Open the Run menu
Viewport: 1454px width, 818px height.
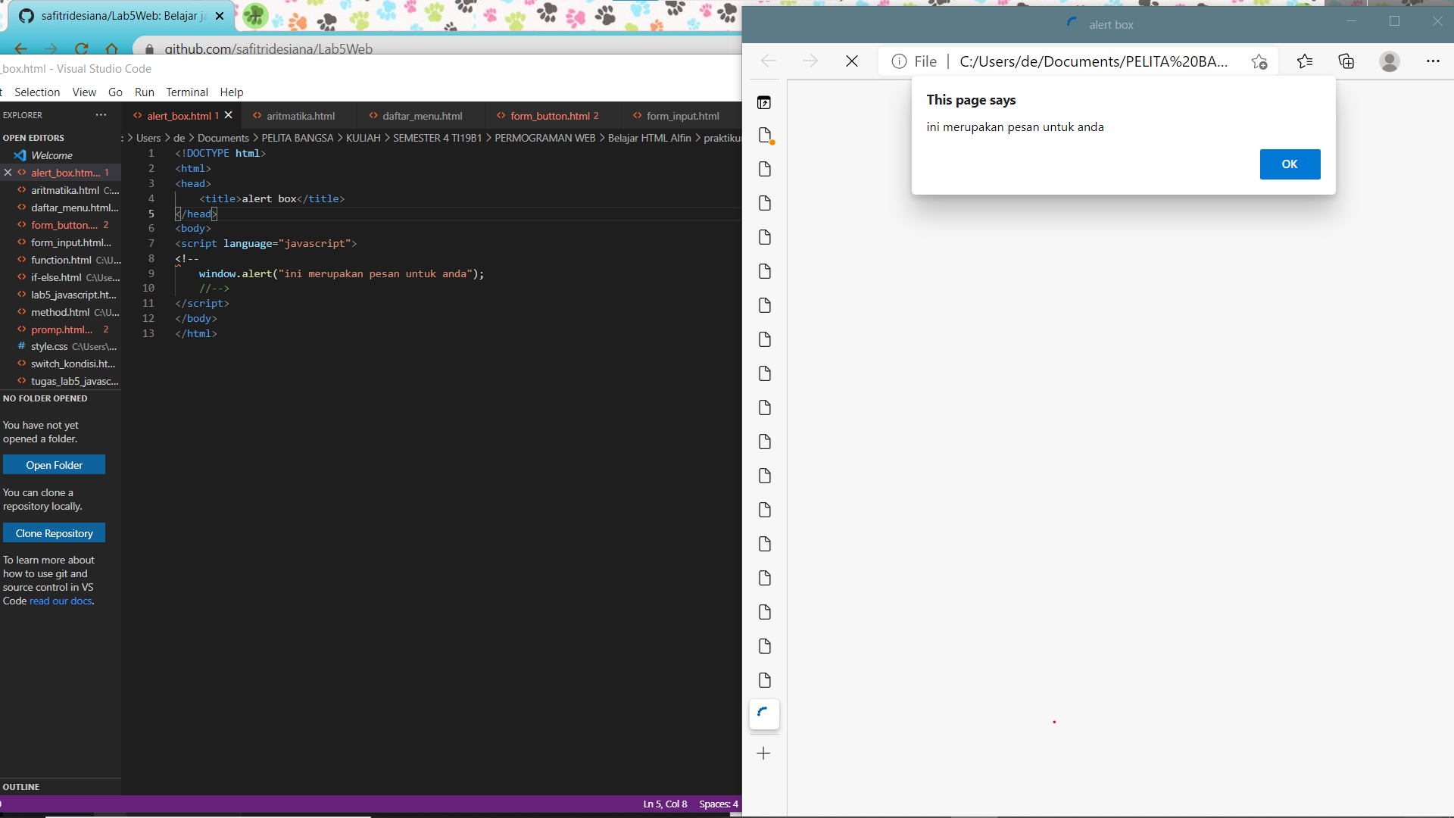tap(144, 92)
